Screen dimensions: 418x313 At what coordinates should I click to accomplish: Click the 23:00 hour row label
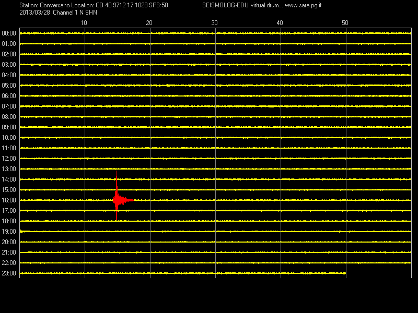9,273
